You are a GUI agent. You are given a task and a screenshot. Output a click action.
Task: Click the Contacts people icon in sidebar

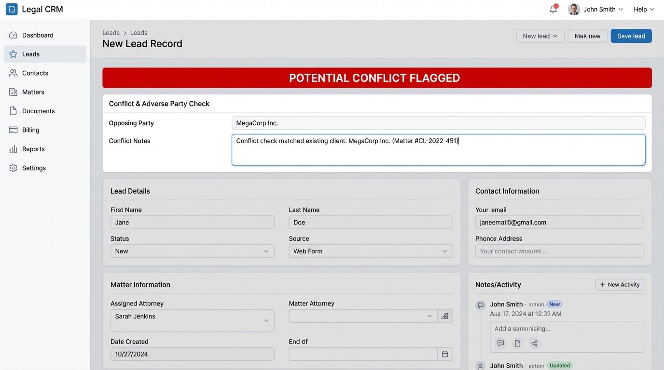click(14, 73)
